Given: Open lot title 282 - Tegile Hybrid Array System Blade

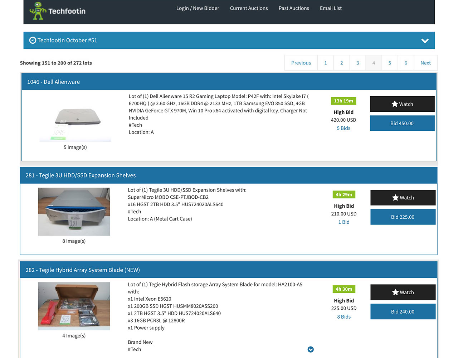Looking at the screenshot, I should (x=83, y=270).
